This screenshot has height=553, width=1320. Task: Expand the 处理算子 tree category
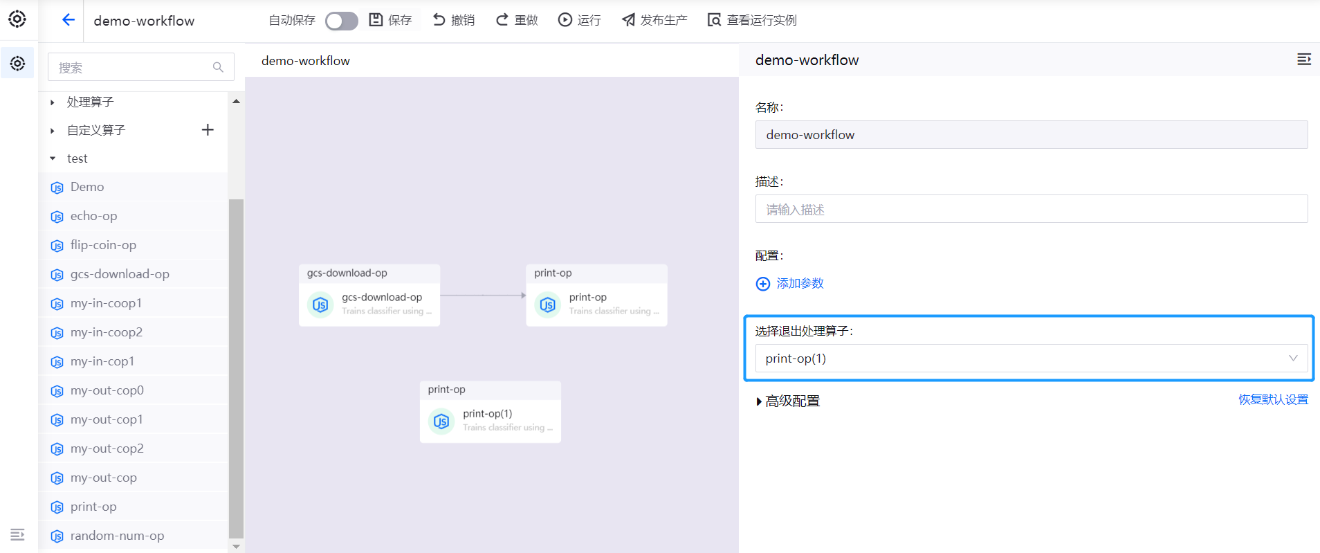[x=53, y=102]
